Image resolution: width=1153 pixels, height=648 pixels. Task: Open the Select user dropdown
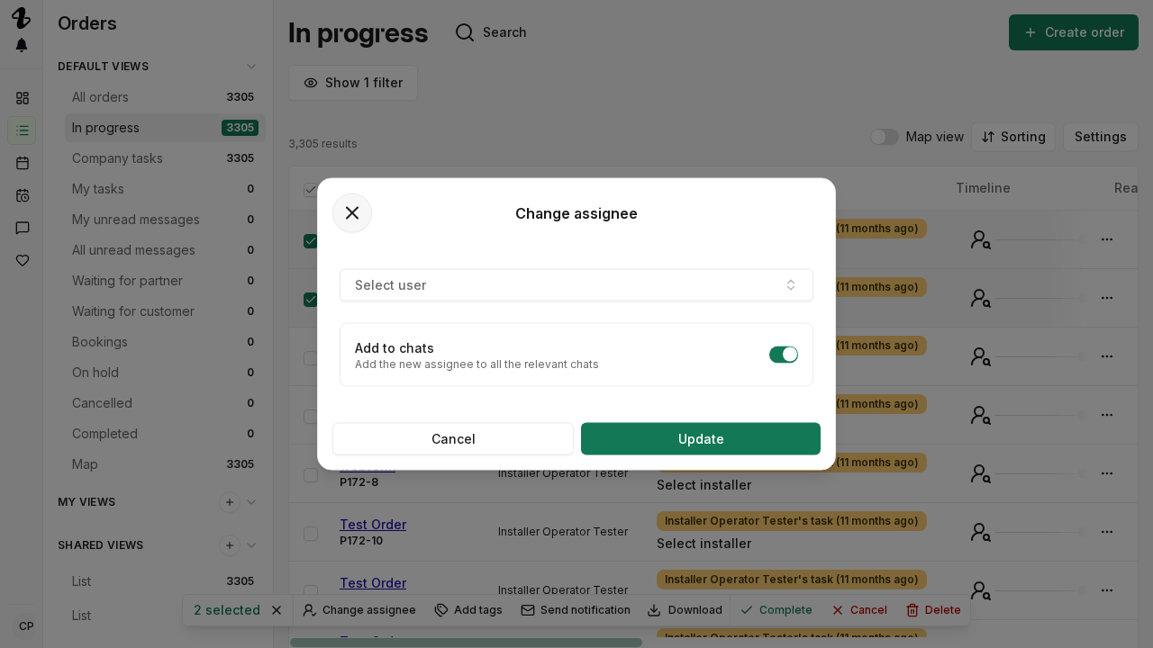(576, 285)
